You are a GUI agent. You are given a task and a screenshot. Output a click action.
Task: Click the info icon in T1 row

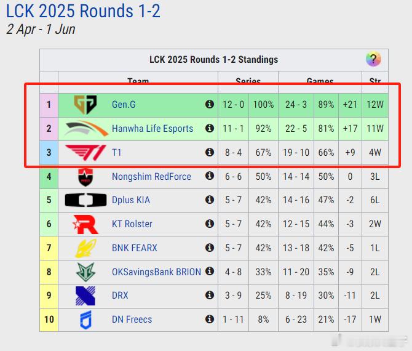(210, 152)
